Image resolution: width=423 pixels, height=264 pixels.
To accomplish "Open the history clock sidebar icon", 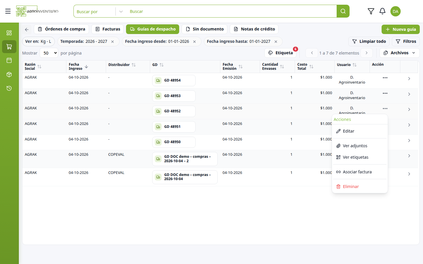I will tap(9, 88).
